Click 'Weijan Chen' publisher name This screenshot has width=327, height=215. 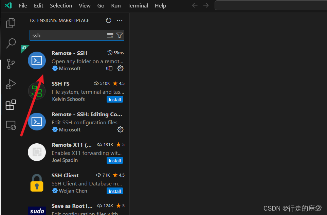[73, 191]
